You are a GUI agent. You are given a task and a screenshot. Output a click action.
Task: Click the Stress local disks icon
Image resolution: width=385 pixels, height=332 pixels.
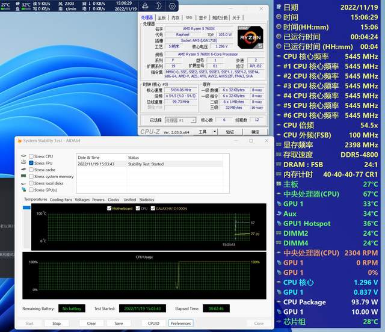click(23, 183)
